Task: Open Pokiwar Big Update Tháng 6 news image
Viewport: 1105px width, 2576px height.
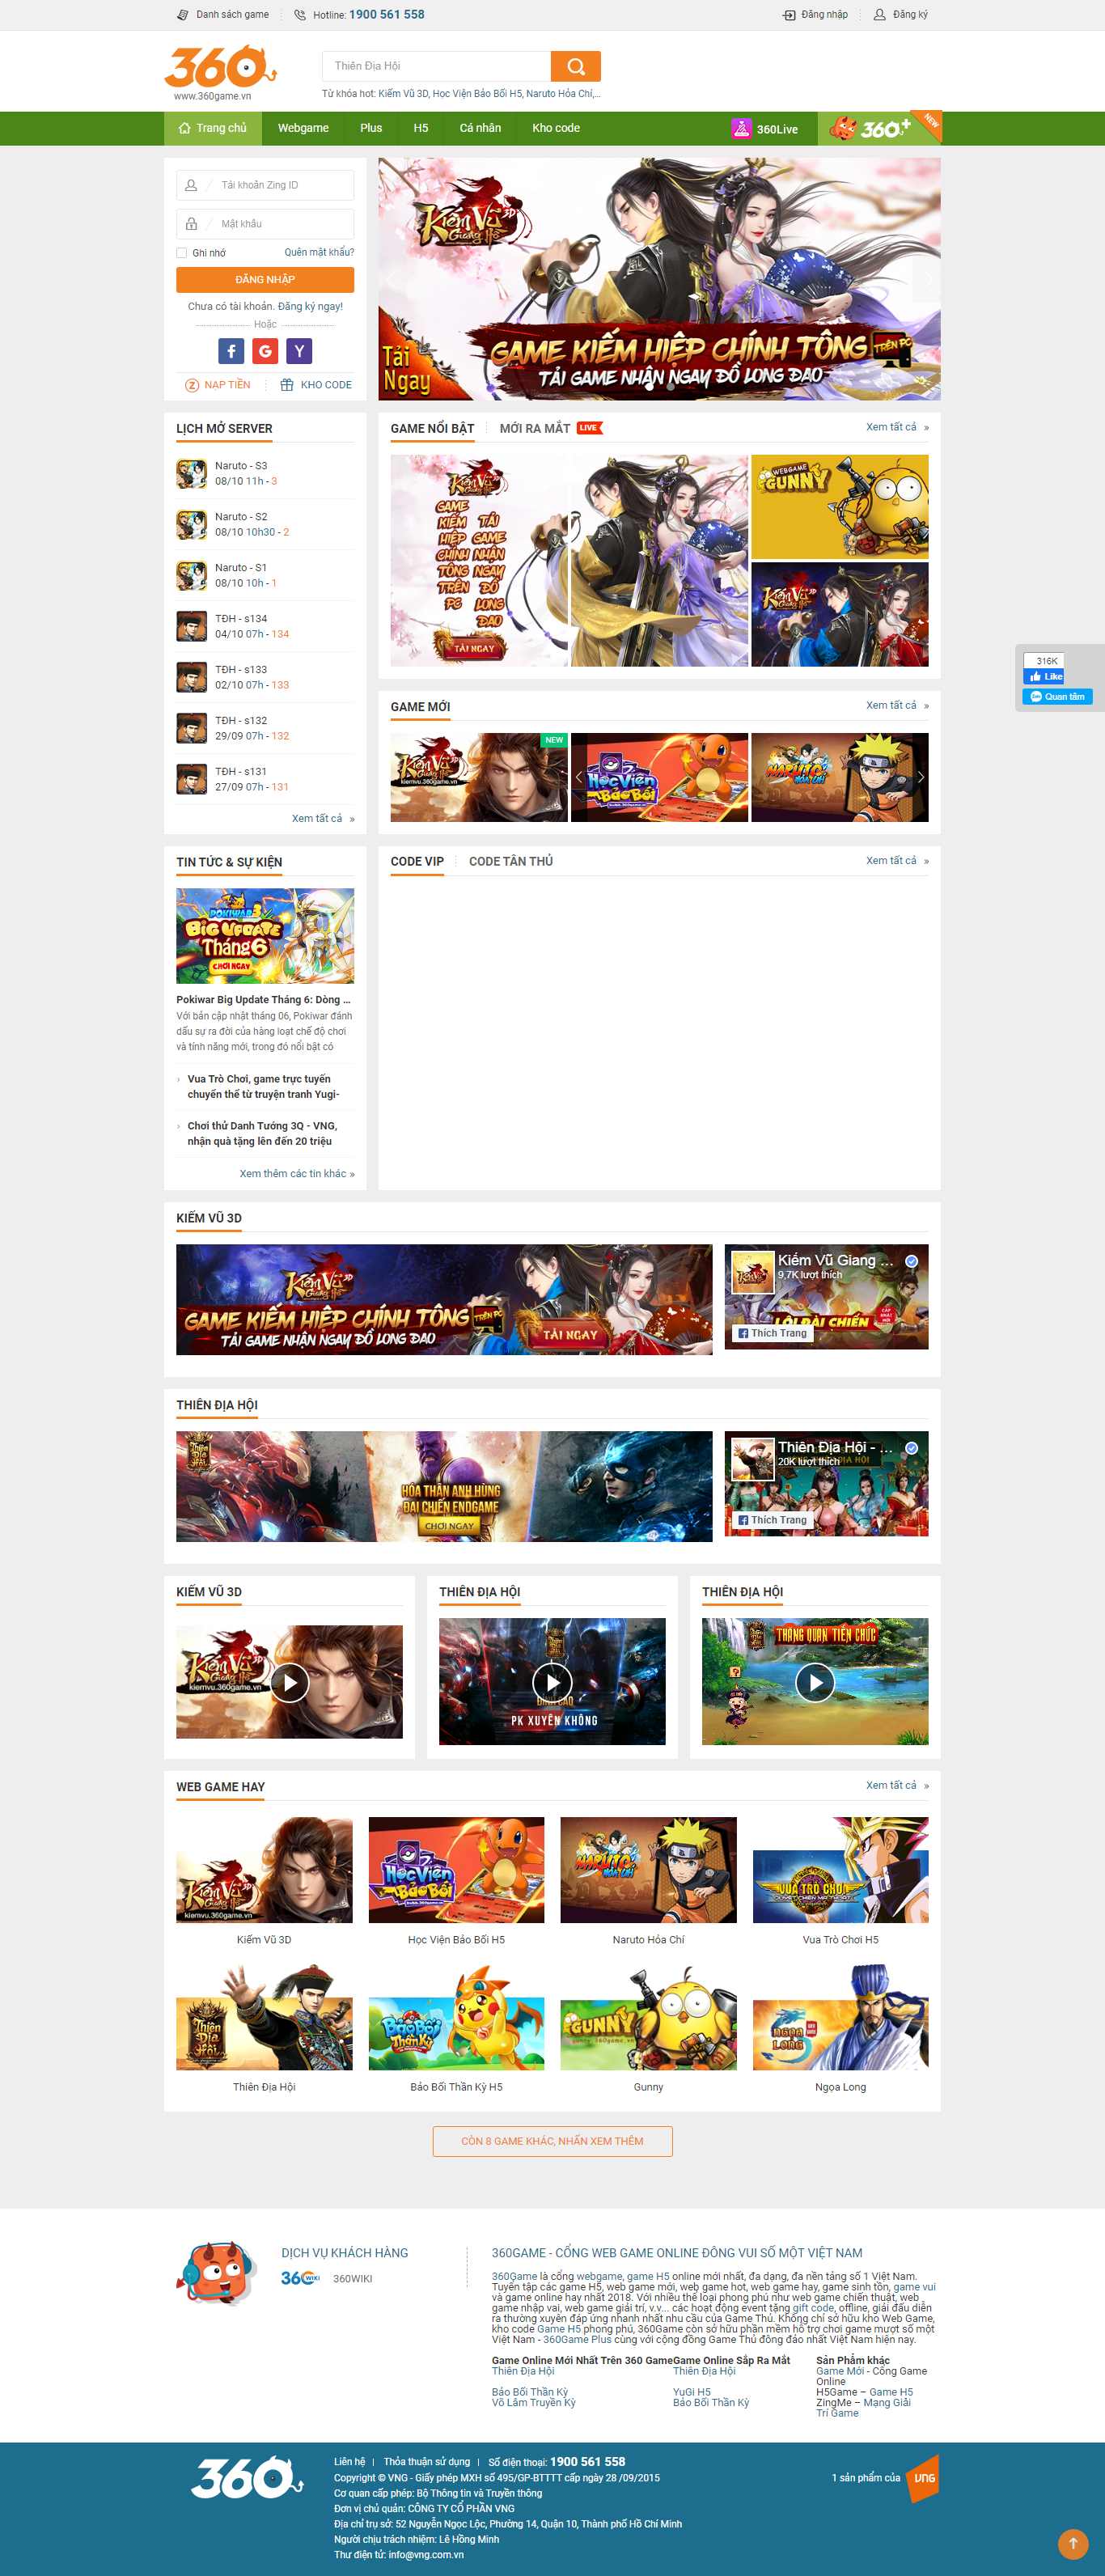Action: [265, 936]
